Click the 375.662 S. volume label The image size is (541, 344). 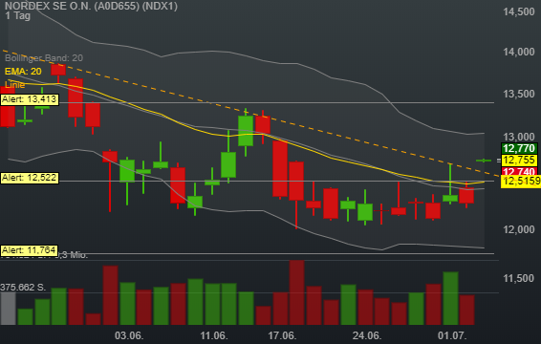23,288
